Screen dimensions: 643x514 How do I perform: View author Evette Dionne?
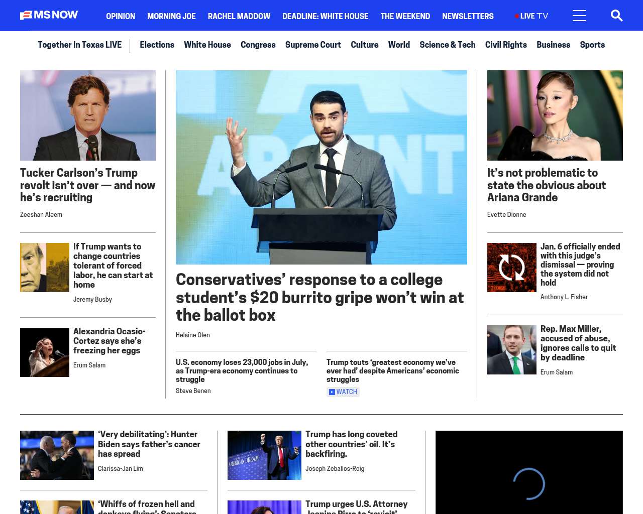[507, 215]
